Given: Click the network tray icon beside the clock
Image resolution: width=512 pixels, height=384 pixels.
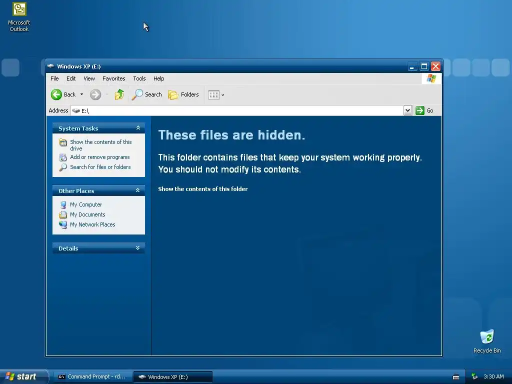Looking at the screenshot, I should (x=474, y=377).
